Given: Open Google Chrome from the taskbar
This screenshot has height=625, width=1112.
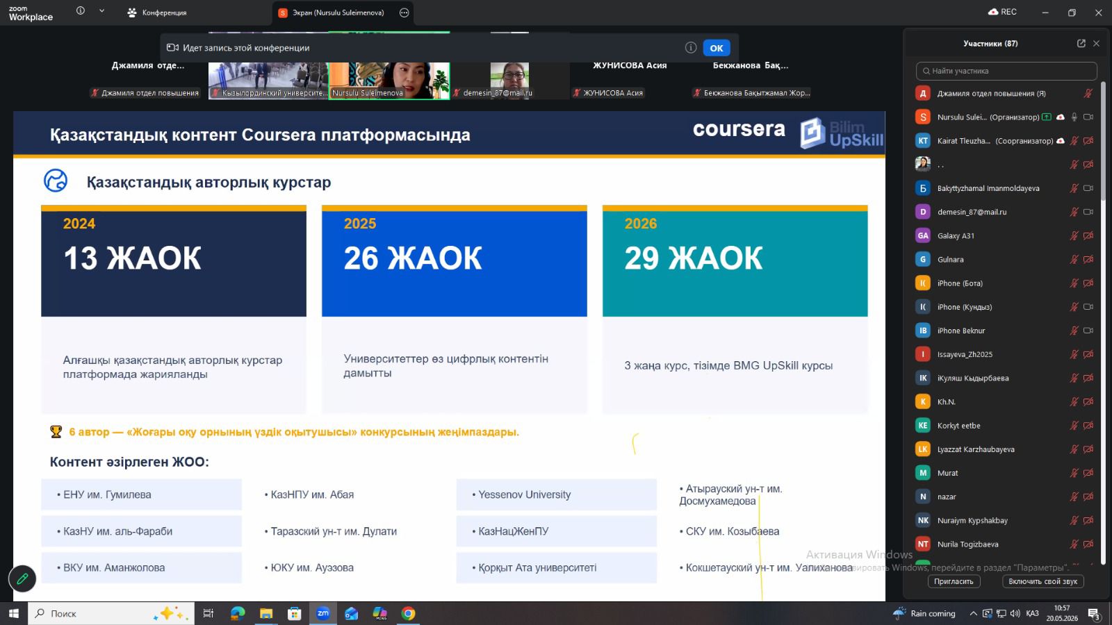Looking at the screenshot, I should pos(408,613).
